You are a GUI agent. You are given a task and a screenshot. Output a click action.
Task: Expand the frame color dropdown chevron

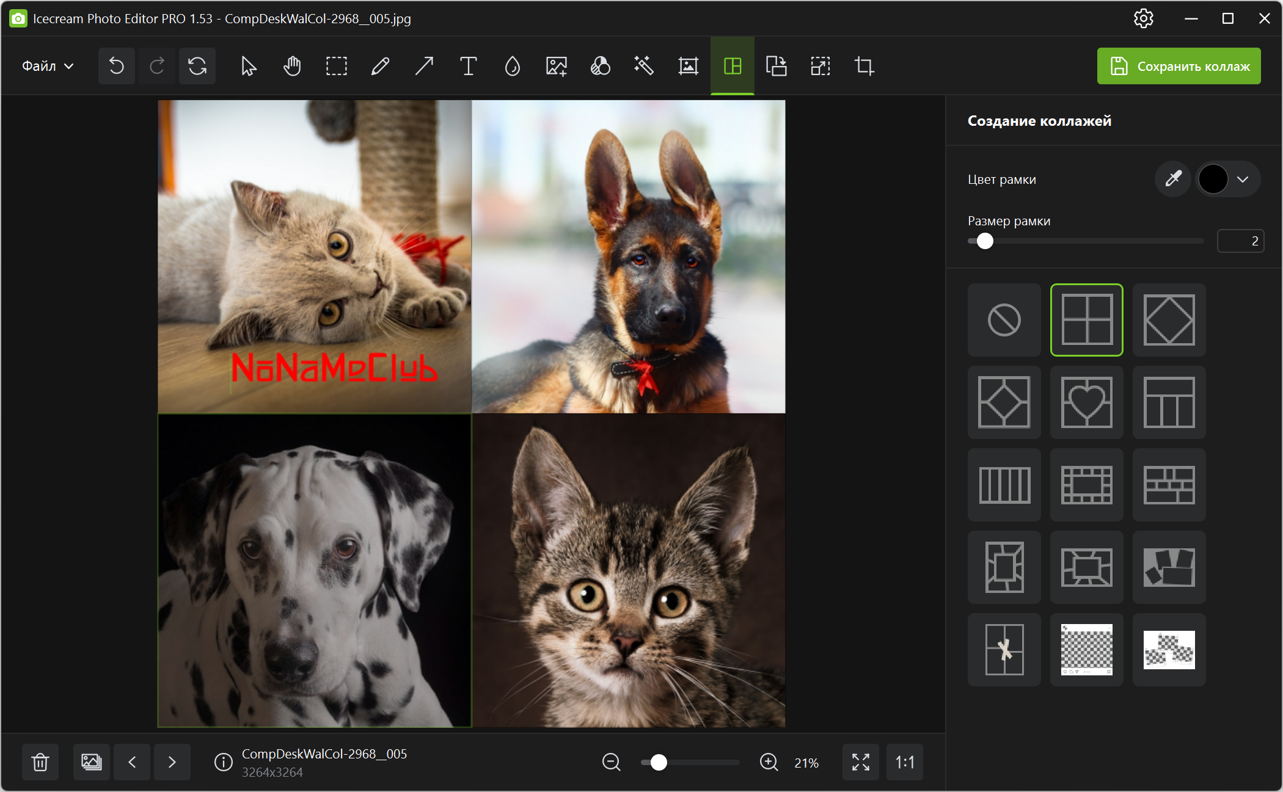click(1243, 179)
